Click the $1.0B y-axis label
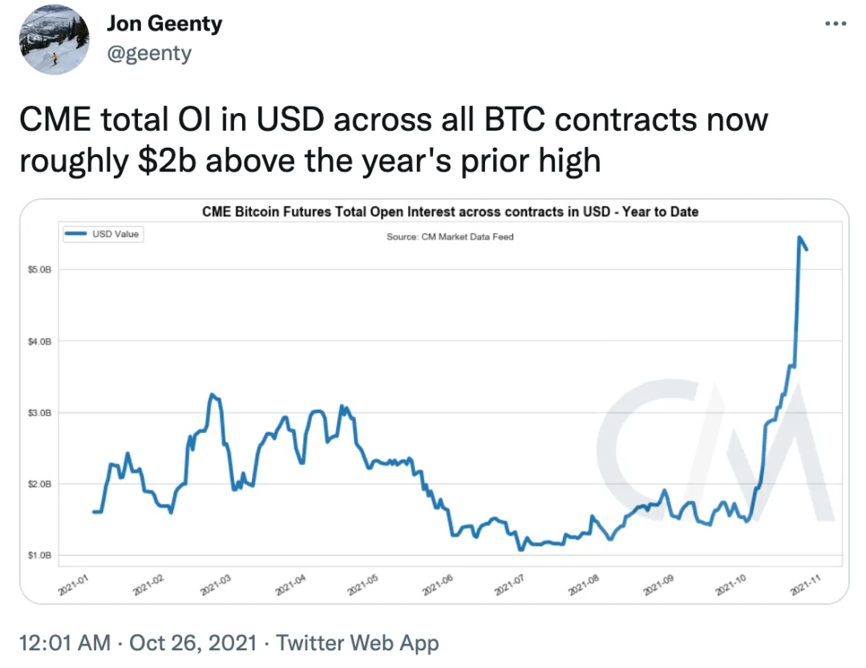This screenshot has width=866, height=668. click(x=39, y=555)
